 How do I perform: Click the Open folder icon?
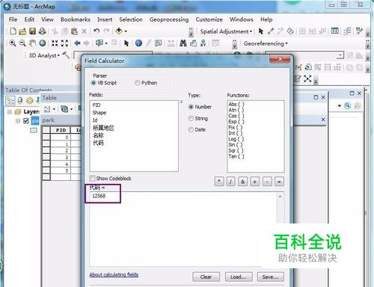coord(22,31)
